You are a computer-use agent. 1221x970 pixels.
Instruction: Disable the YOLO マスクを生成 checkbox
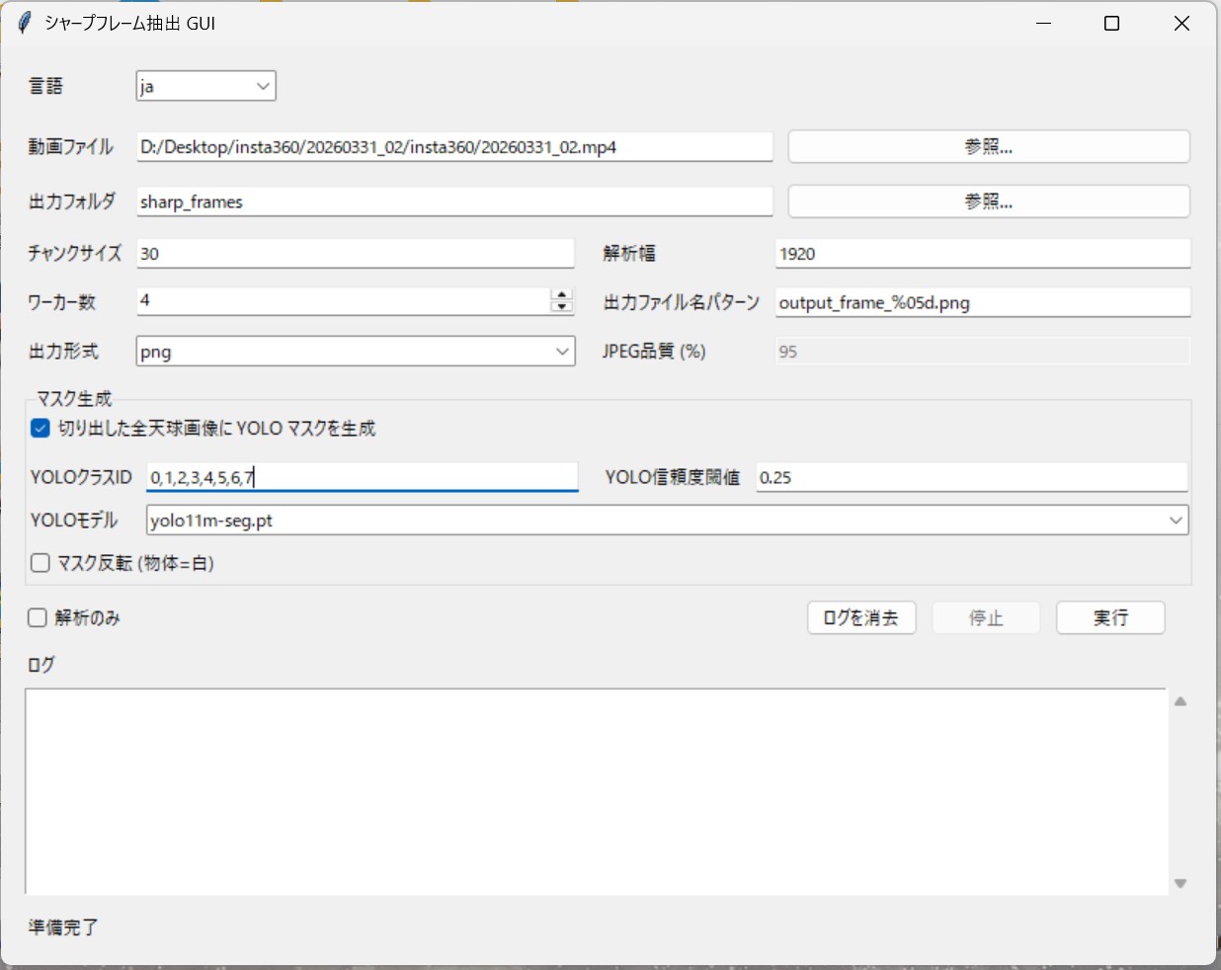(40, 429)
